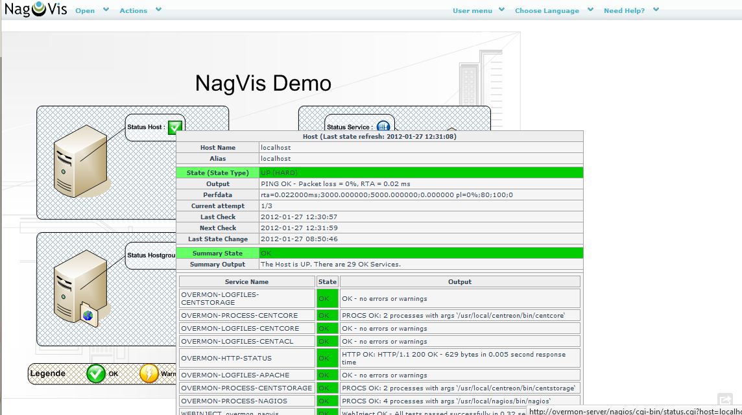Screen dimensions: 742x415
Task: Click Next Check time 12:31:59
Action: pos(299,228)
